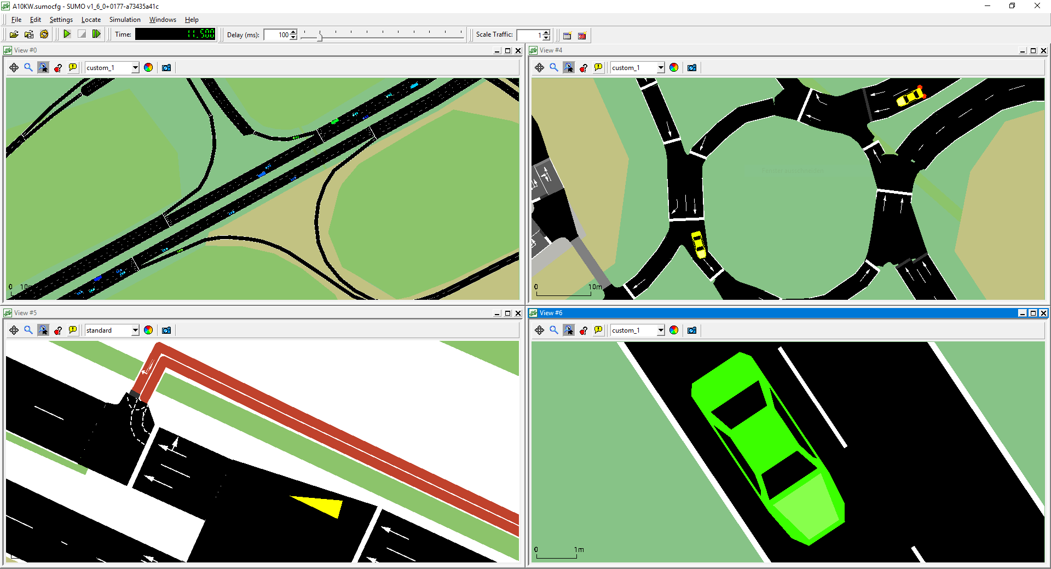Toggle tooltips icon in View #5

[x=73, y=330]
